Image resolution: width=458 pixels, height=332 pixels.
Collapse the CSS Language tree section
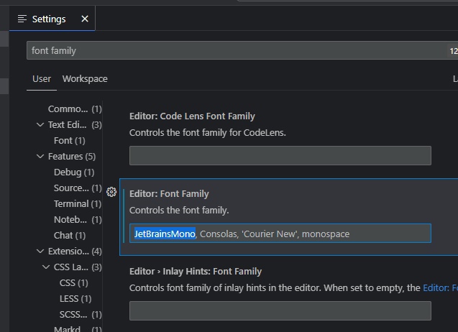click(x=46, y=267)
